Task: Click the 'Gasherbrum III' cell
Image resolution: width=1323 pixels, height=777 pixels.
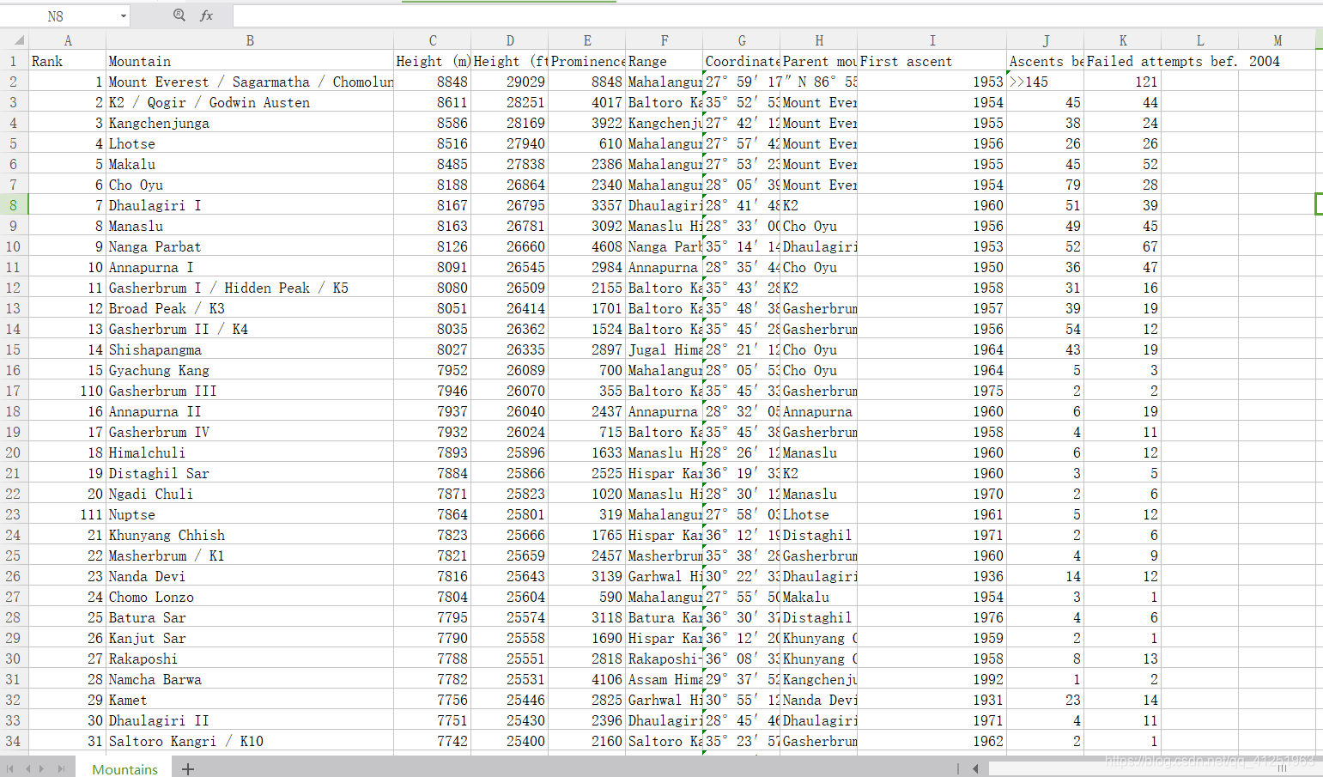Action: click(x=250, y=391)
